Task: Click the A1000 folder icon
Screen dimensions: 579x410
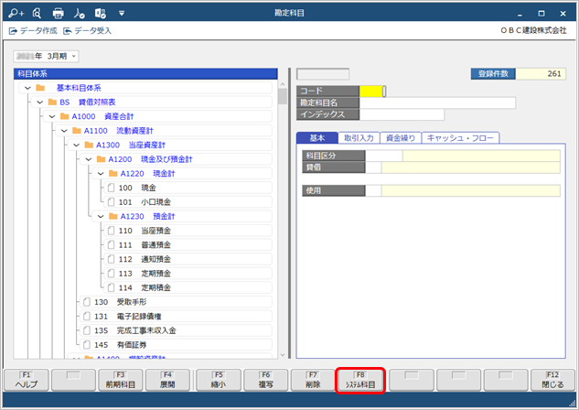Action: point(65,116)
